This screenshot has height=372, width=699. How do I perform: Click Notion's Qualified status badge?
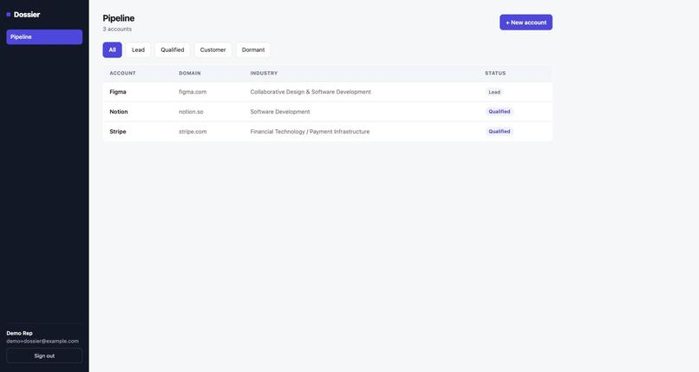(x=500, y=112)
